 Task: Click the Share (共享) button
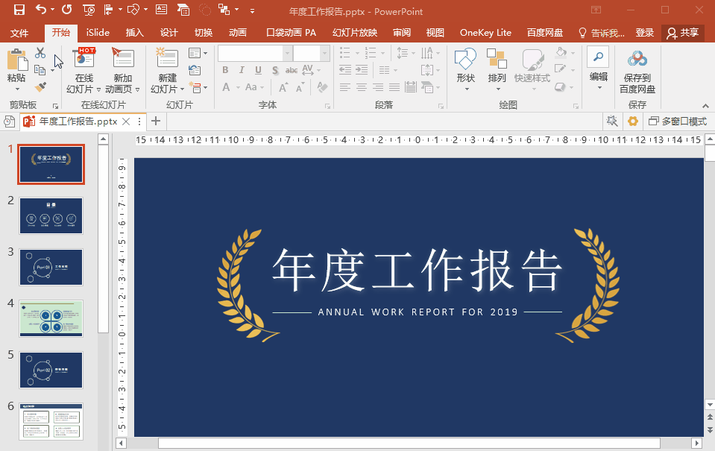[683, 33]
